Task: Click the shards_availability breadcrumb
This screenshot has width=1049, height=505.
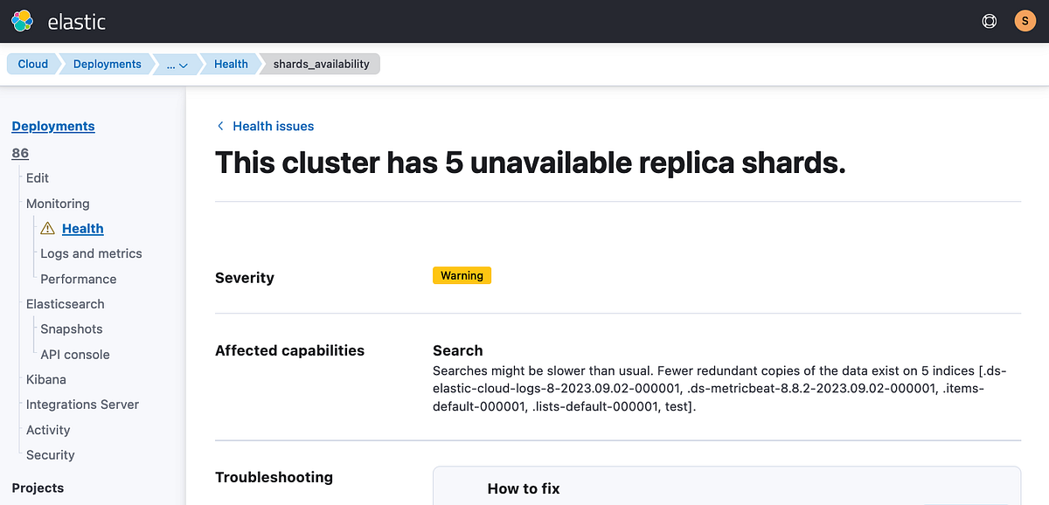Action: tap(322, 64)
